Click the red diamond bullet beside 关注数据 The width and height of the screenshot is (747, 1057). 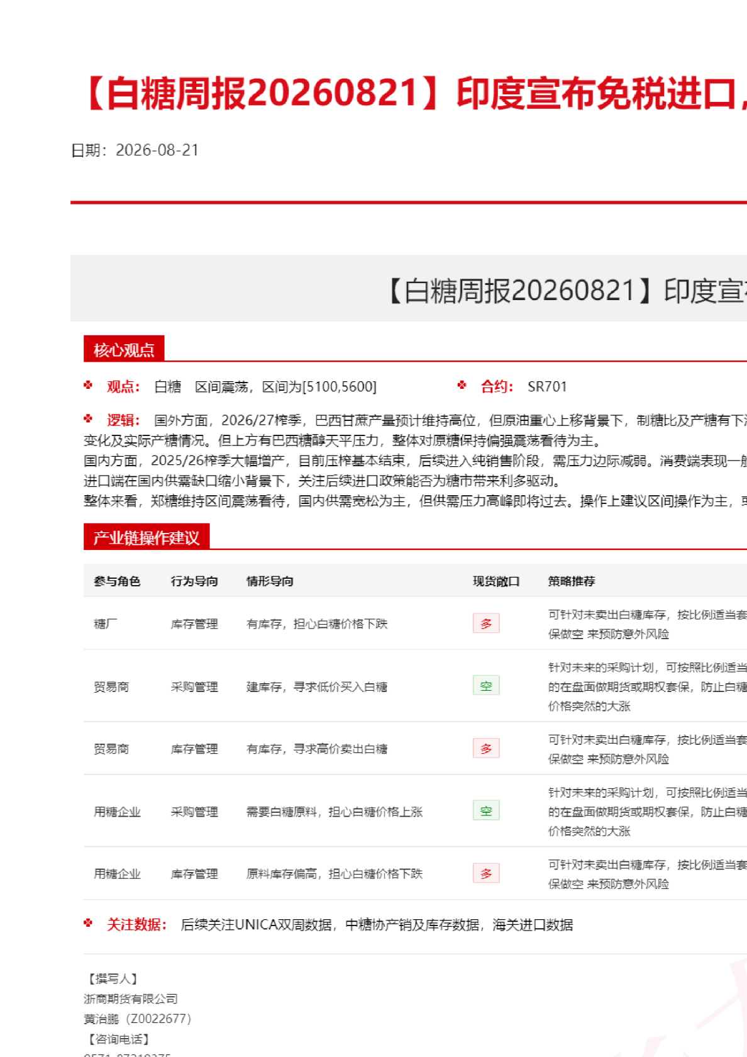click(x=88, y=923)
